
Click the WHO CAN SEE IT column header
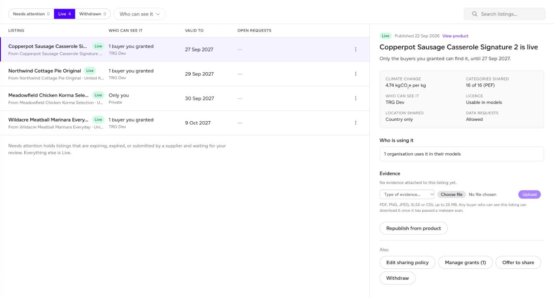click(x=125, y=31)
